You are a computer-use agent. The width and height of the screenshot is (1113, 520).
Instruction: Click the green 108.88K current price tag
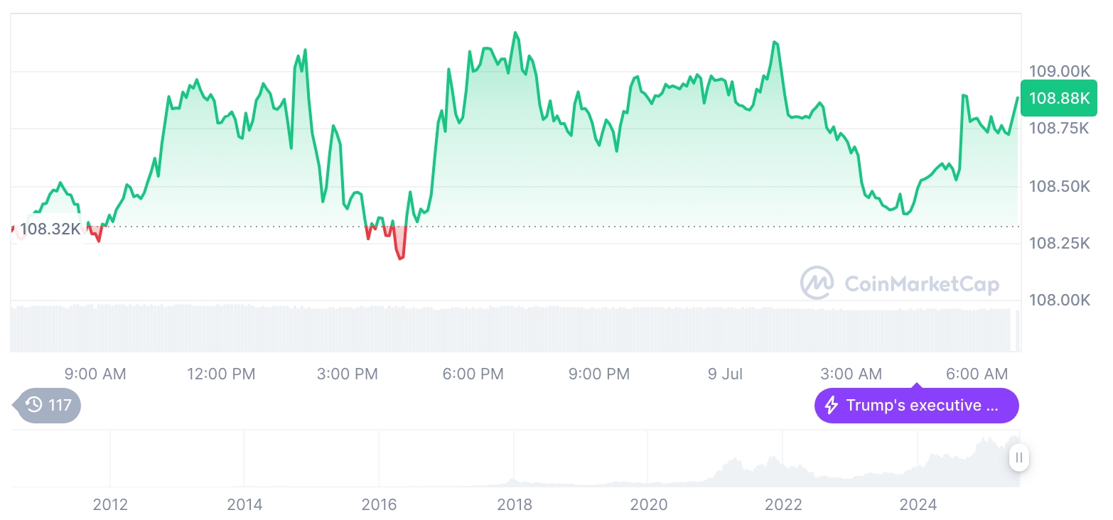pos(1059,99)
